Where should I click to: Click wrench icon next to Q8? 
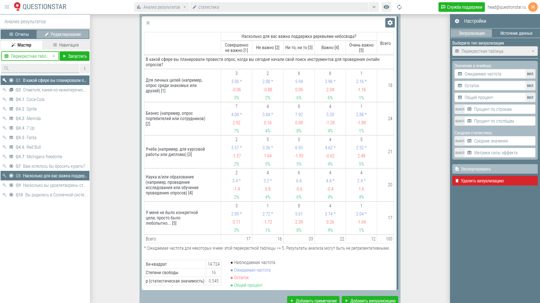pos(4,176)
